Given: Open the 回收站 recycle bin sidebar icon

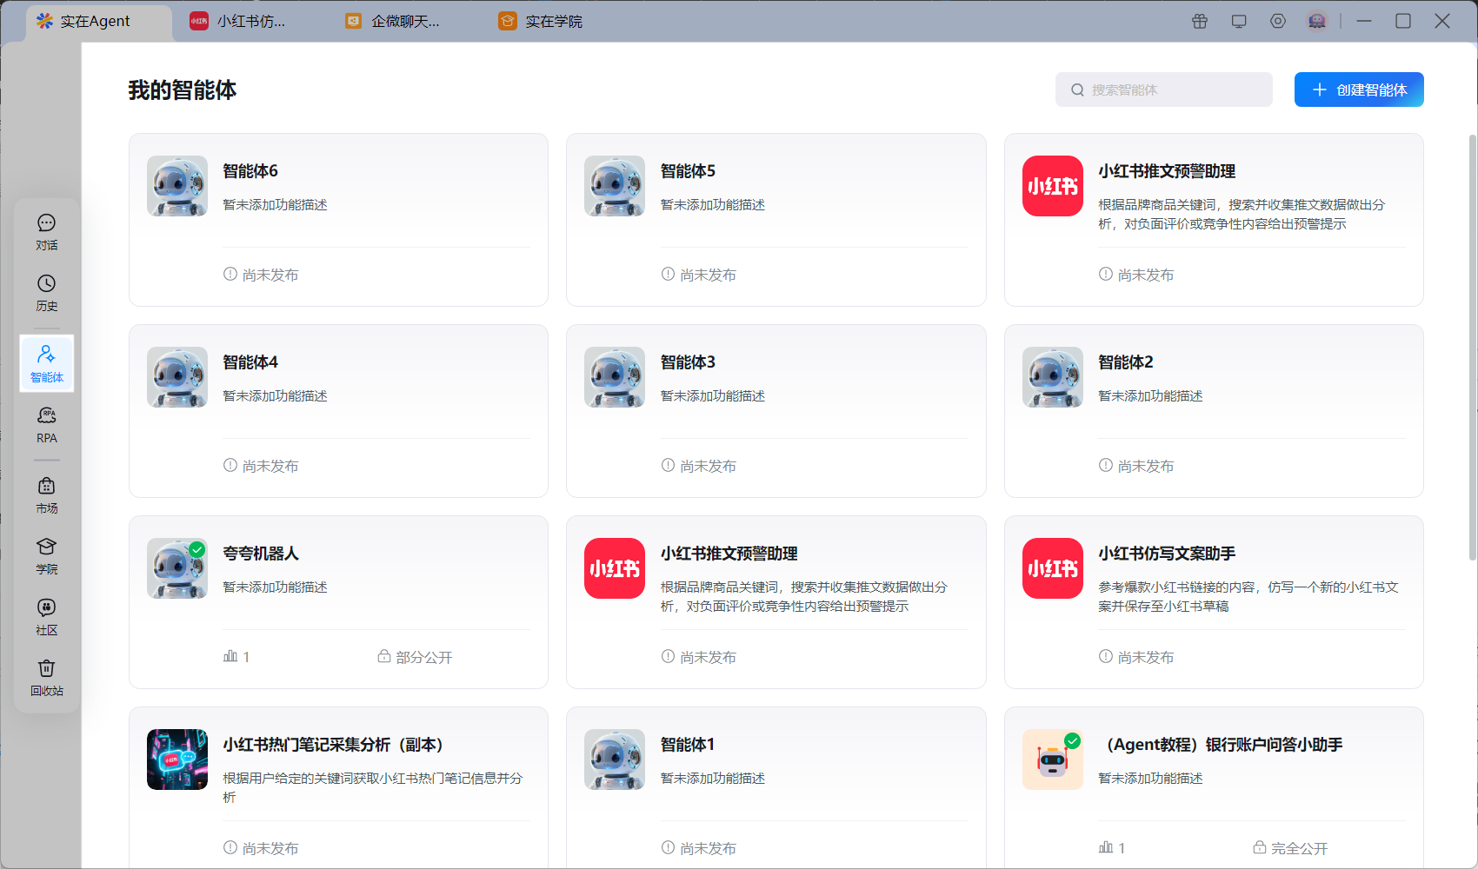Looking at the screenshot, I should (47, 678).
